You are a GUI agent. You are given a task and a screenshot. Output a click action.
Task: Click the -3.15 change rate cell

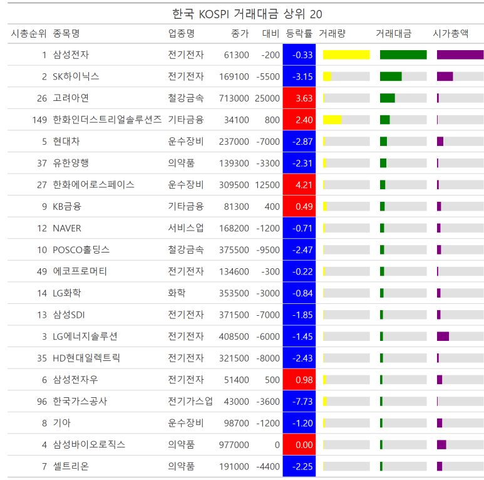299,76
